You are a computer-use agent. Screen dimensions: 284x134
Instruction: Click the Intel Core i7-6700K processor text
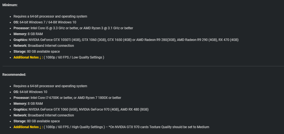[45, 98]
